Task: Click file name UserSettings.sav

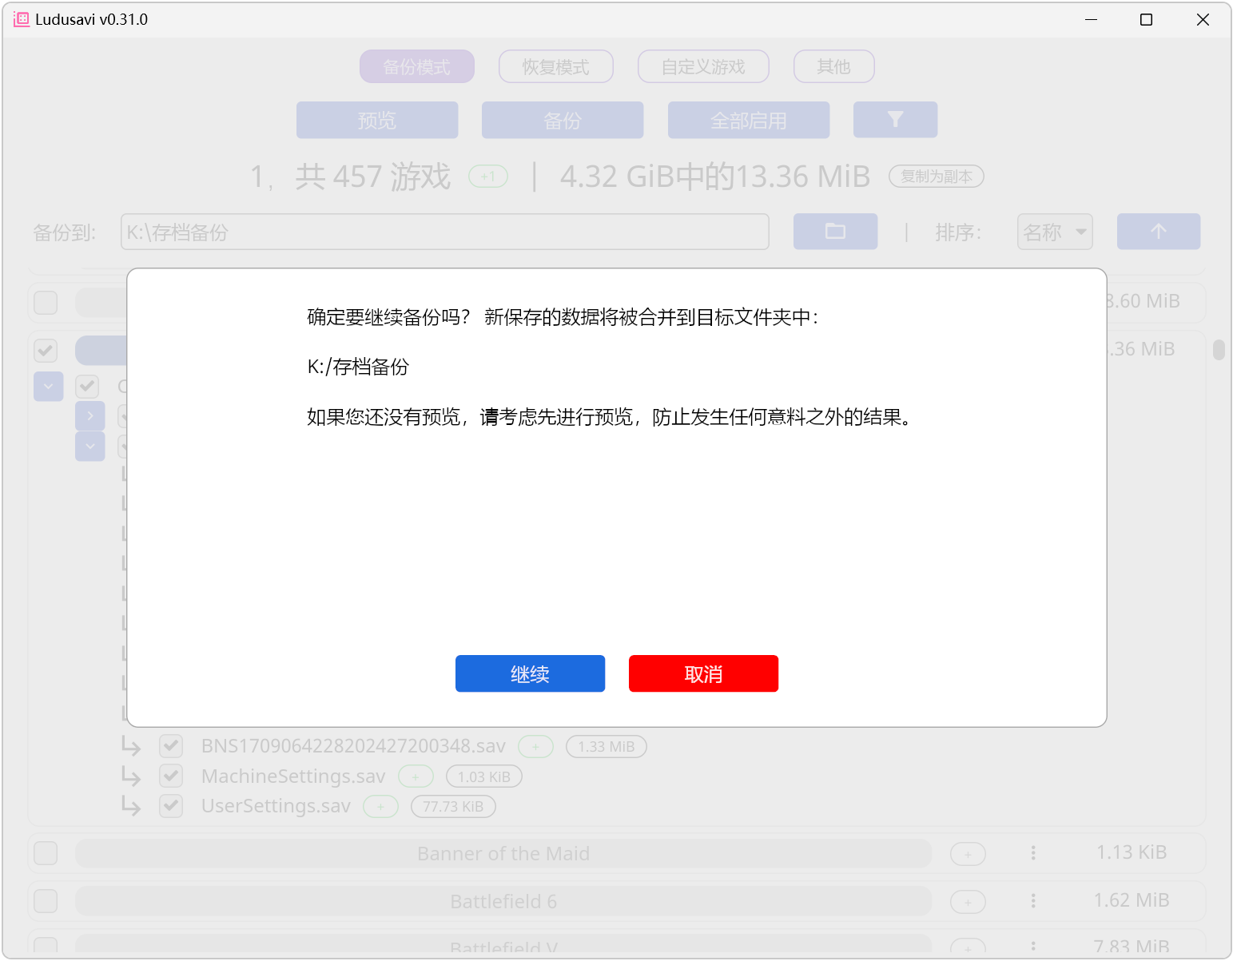Action: click(276, 806)
